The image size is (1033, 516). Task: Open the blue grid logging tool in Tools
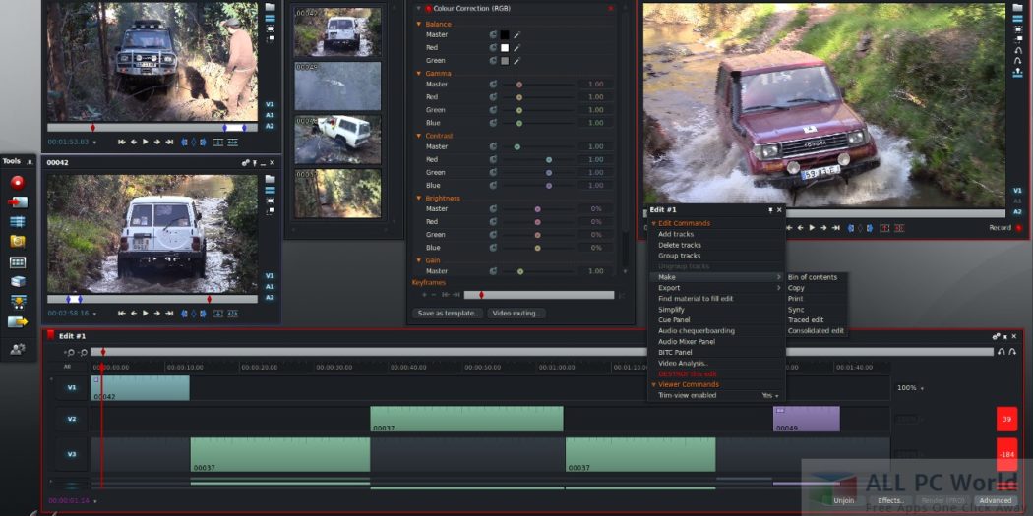(18, 222)
